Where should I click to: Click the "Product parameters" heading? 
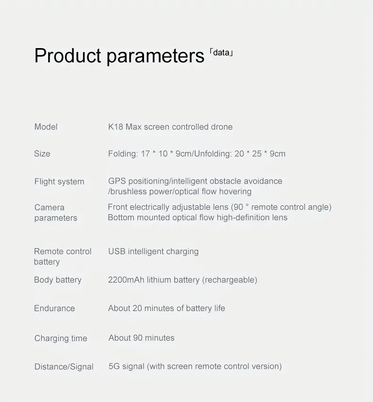point(119,56)
